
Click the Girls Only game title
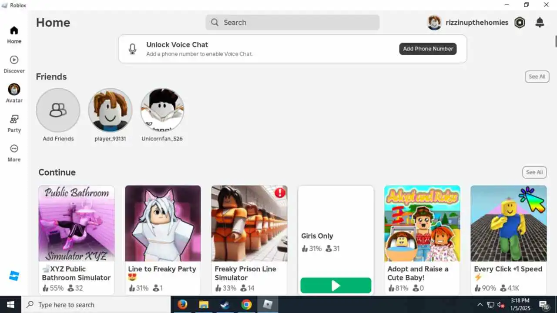tap(317, 236)
